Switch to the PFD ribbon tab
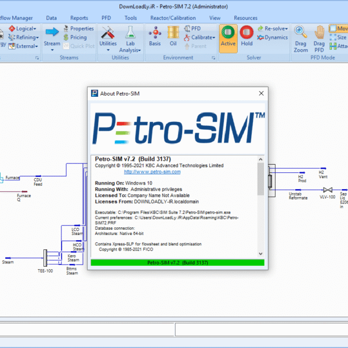This screenshot has height=348, width=348. tap(106, 18)
